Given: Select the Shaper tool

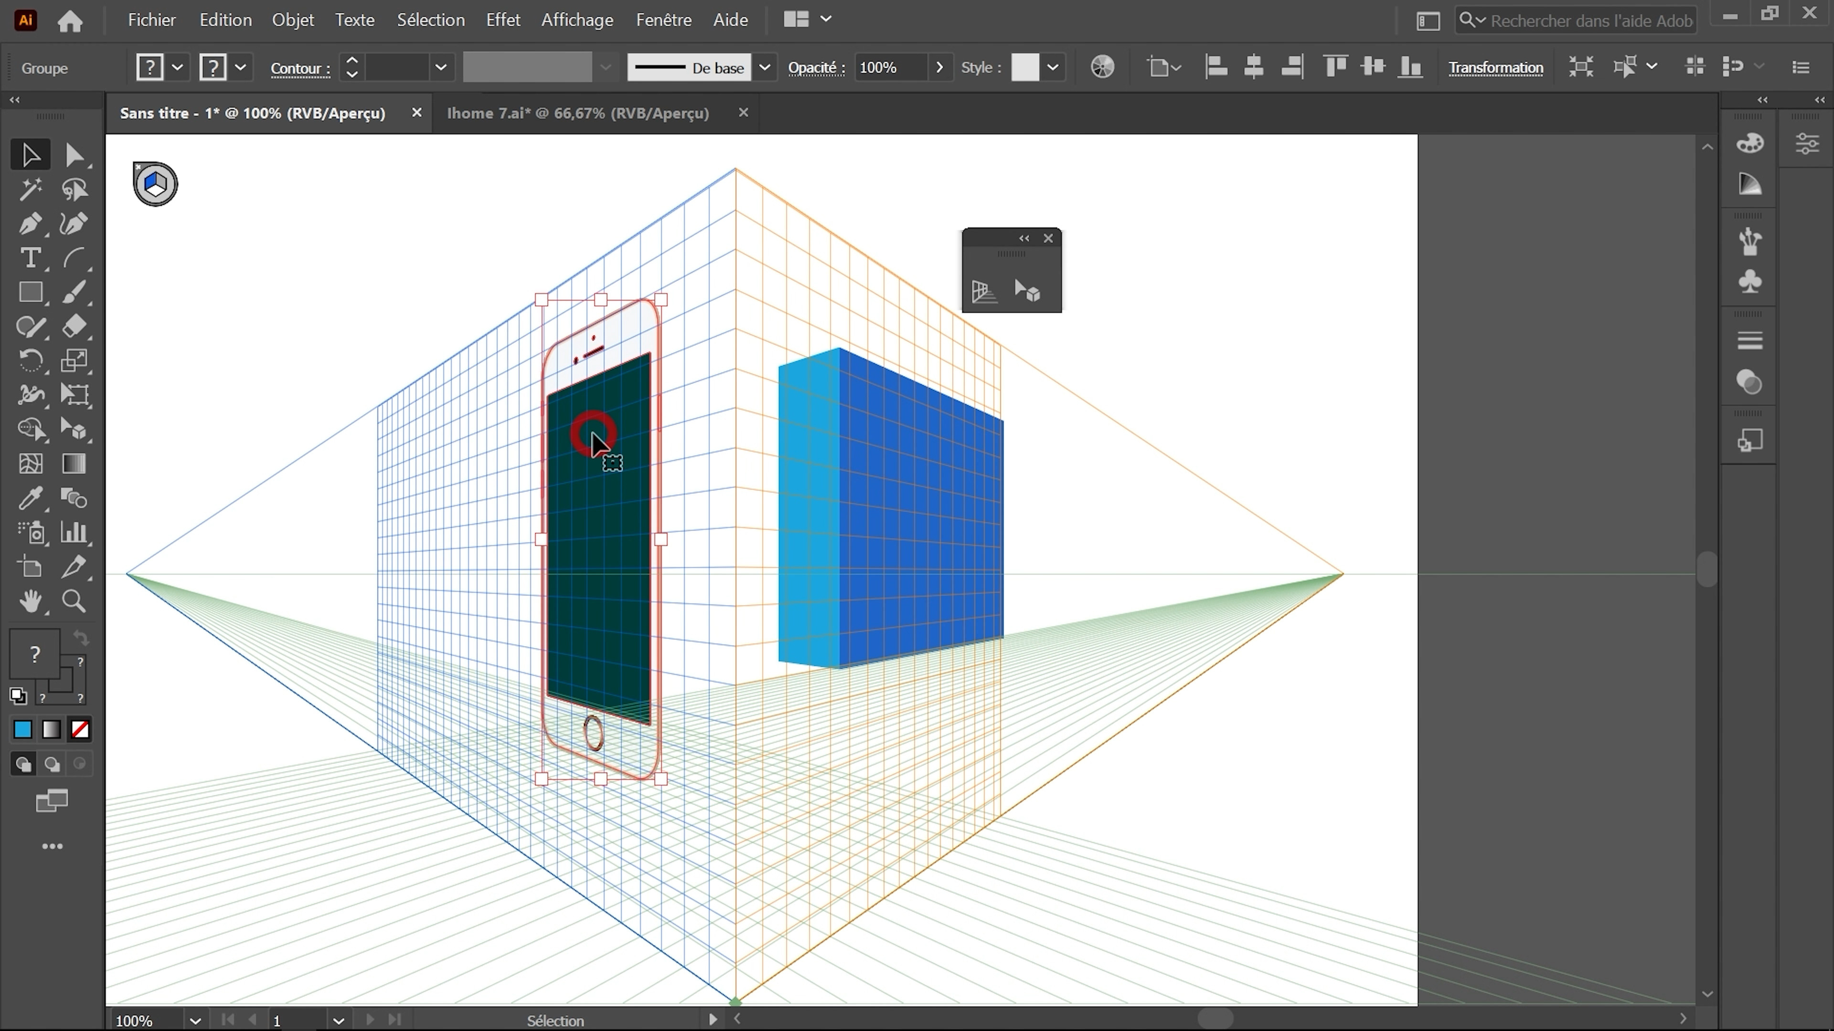Looking at the screenshot, I should 30,326.
